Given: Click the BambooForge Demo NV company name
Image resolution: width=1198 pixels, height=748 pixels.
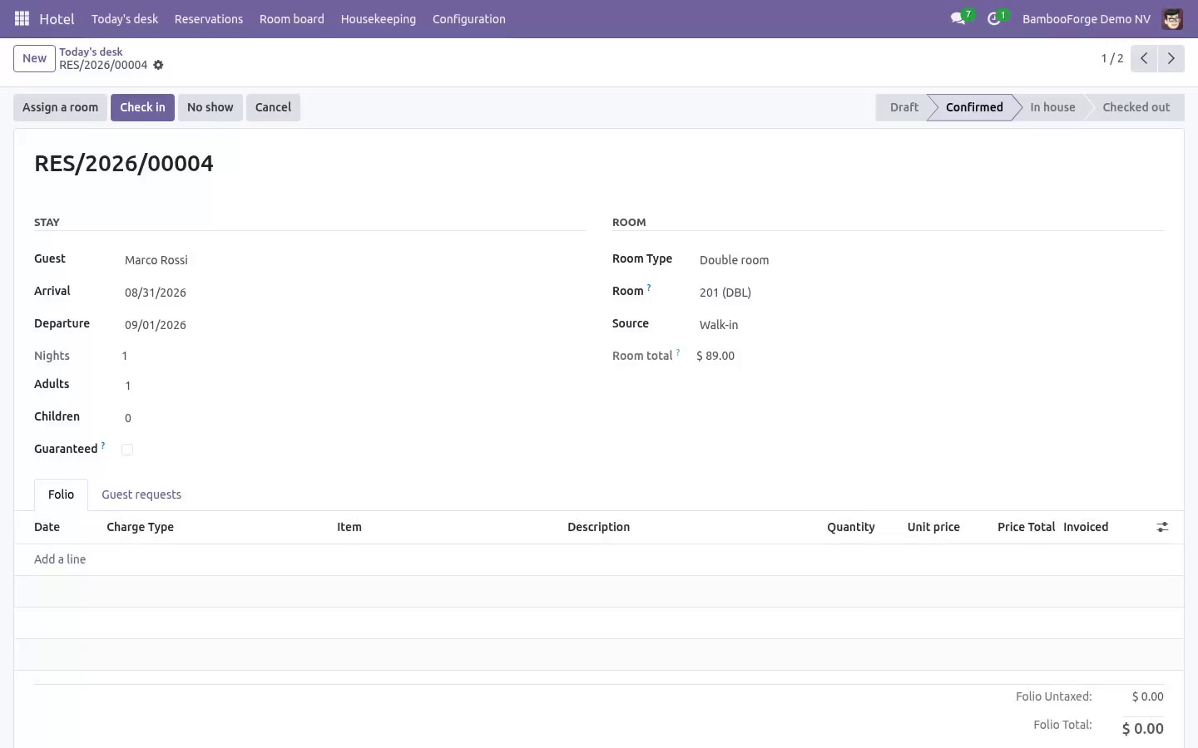Looking at the screenshot, I should pos(1087,19).
